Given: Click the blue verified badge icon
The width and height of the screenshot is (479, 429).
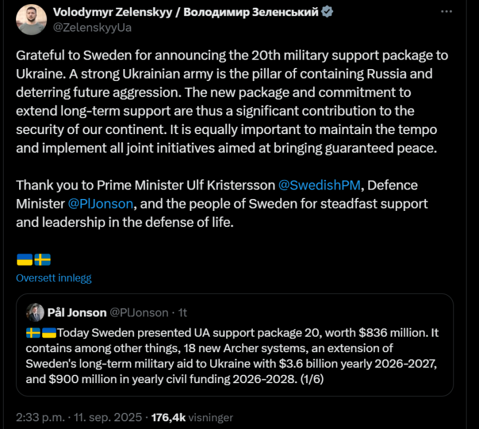Looking at the screenshot, I should [x=327, y=12].
